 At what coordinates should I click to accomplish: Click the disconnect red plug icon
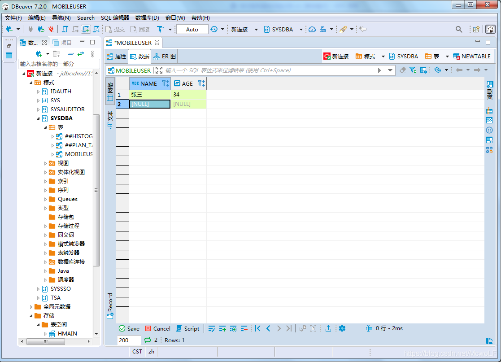coord(51,30)
